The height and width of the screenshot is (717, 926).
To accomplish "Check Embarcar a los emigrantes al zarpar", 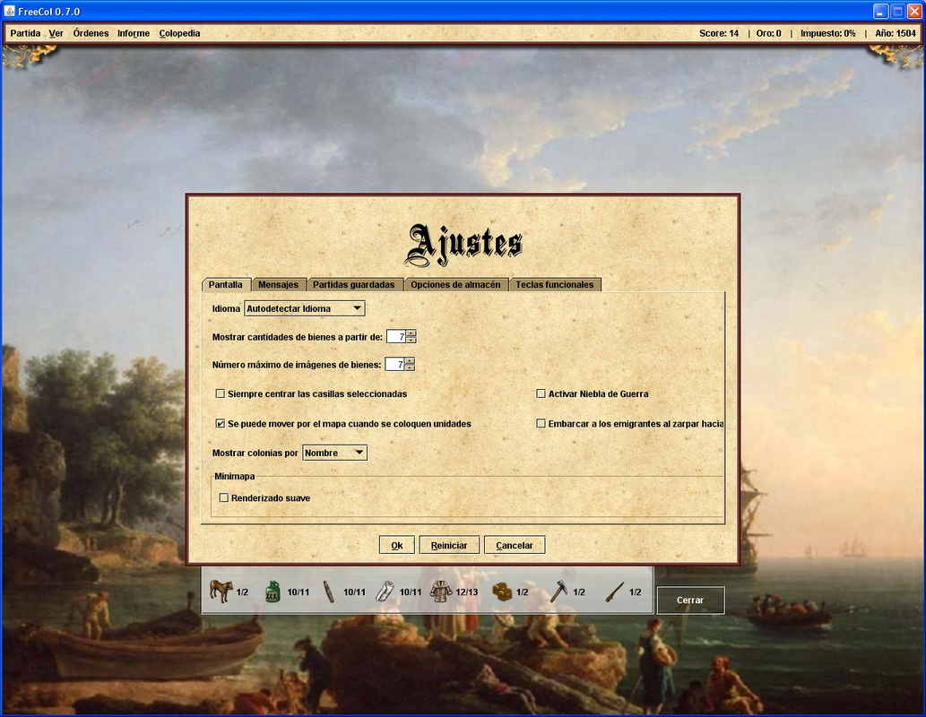I will point(541,423).
